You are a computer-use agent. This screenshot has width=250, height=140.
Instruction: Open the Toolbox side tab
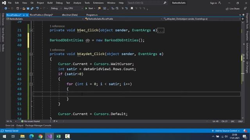pyautogui.click(x=3, y=48)
